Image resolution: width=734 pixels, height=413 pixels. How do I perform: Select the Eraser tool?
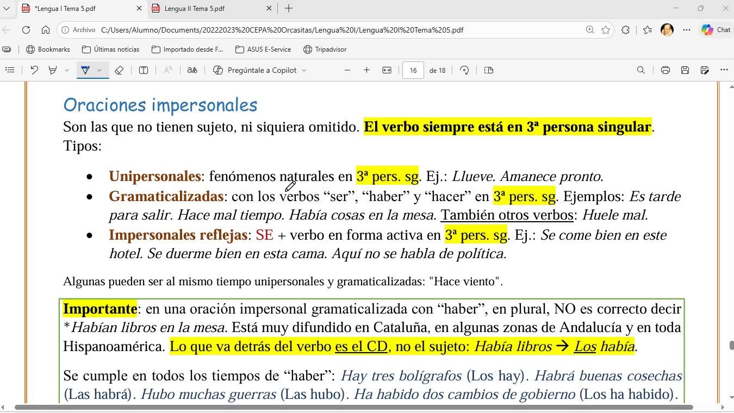[119, 70]
